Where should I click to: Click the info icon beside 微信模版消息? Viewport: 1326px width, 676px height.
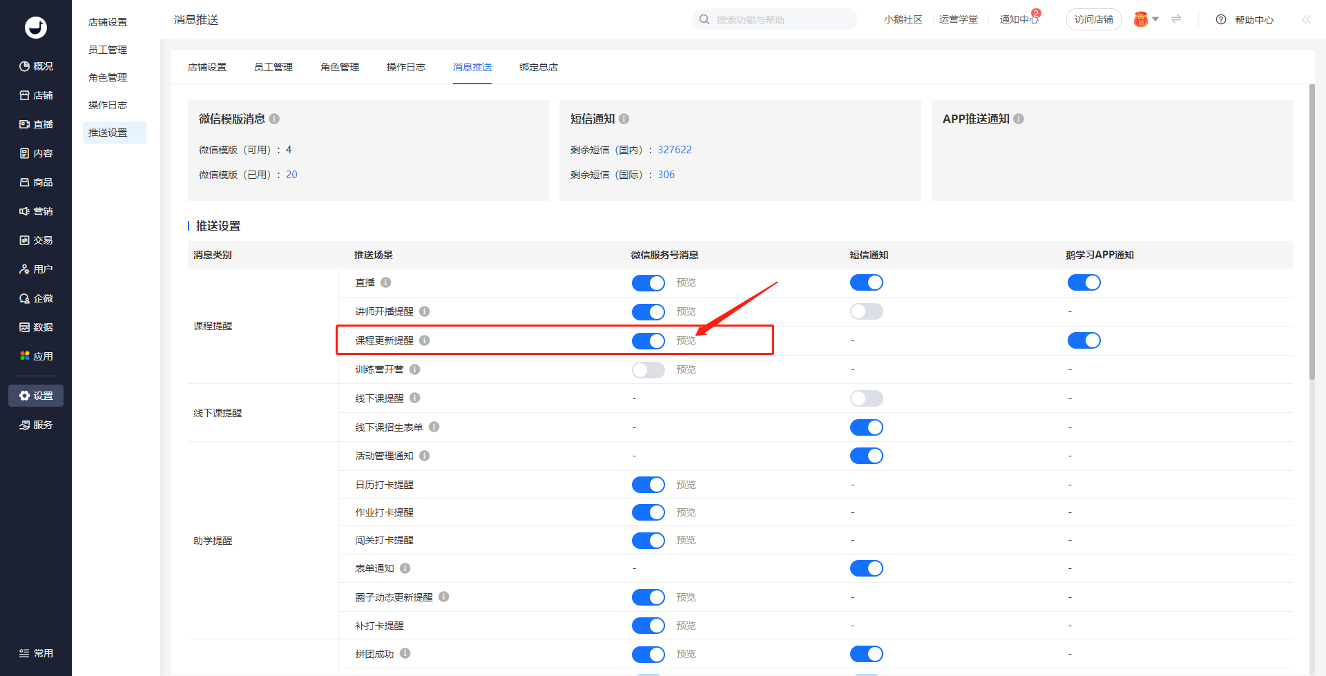pos(274,119)
